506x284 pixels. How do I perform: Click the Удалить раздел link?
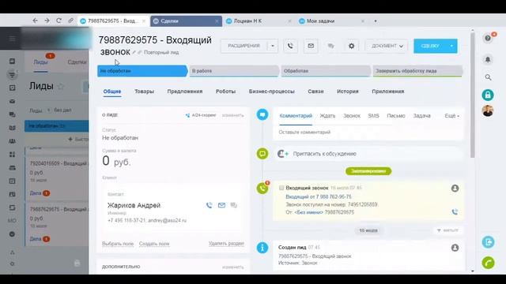226,244
